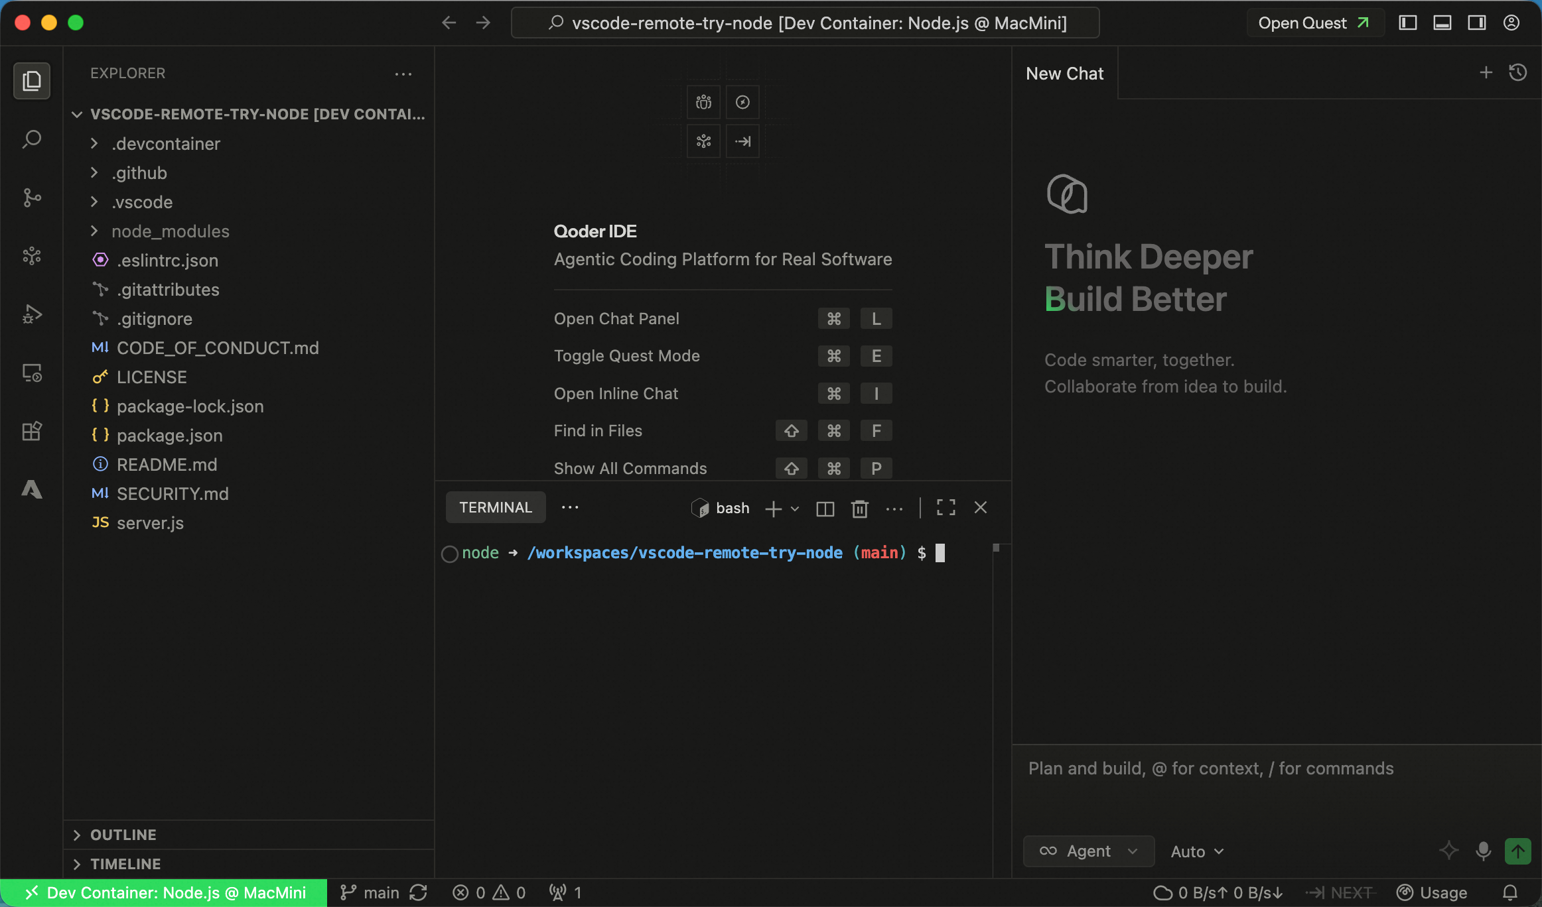
Task: Open the Source Control view icon
Action: point(32,198)
